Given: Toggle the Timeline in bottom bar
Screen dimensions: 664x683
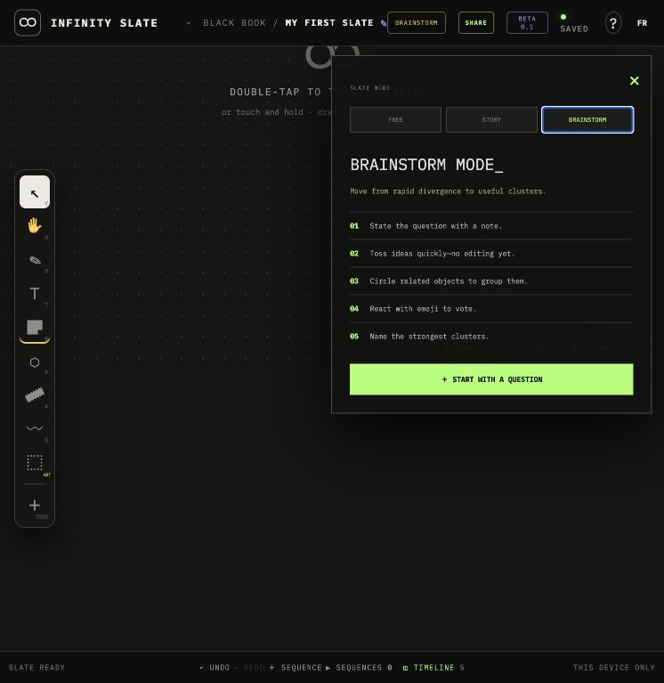Looking at the screenshot, I should pyautogui.click(x=433, y=667).
